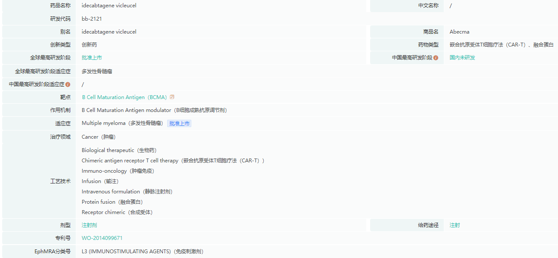Click info icon beside 中国最高研发阶段
The image size is (558, 258).
436,58
